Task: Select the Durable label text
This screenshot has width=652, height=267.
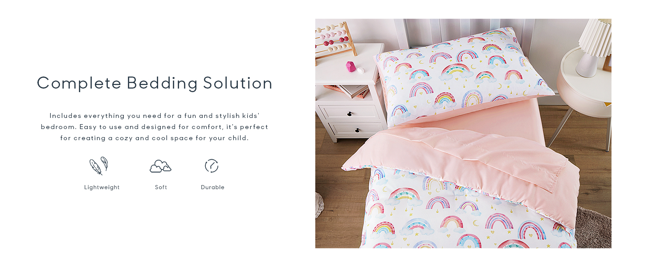Action: click(212, 187)
